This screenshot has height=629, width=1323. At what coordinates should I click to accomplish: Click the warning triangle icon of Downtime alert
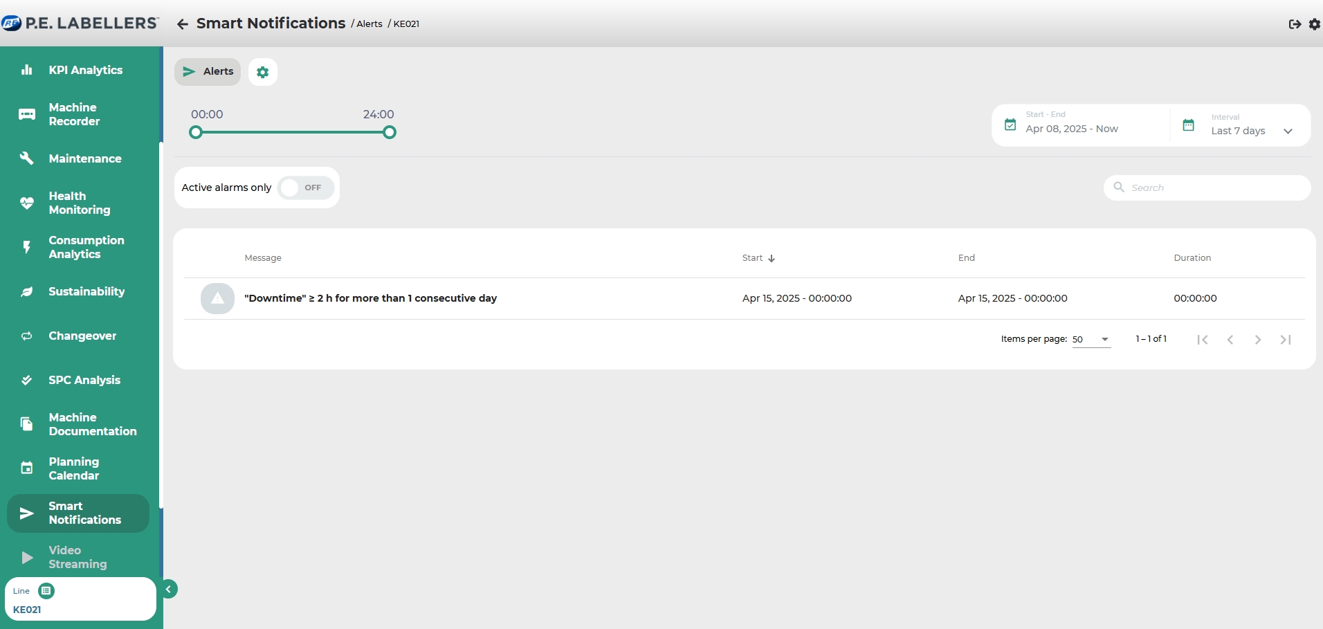217,298
